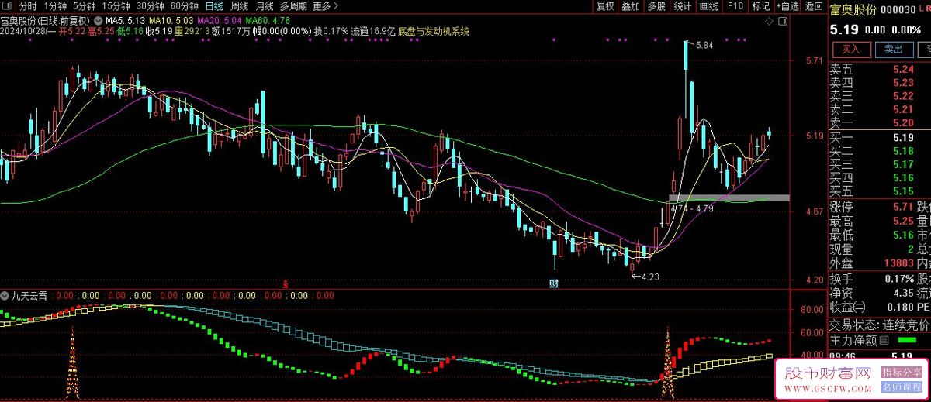The image size is (931, 402).
Task: Expand the 更多 periods menu
Action: [x=324, y=6]
